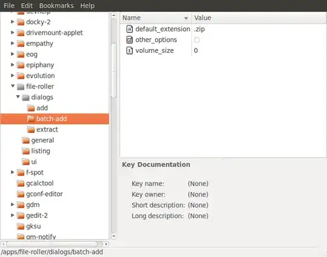Collapse the dialogs tree node
327x257 pixels.
18,96
